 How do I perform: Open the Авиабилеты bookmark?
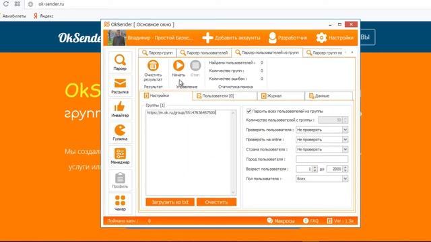[13, 16]
